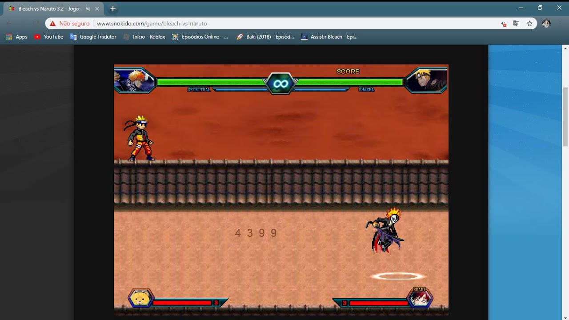569x320 pixels.
Task: Open a new browser tab
Action: click(x=113, y=9)
